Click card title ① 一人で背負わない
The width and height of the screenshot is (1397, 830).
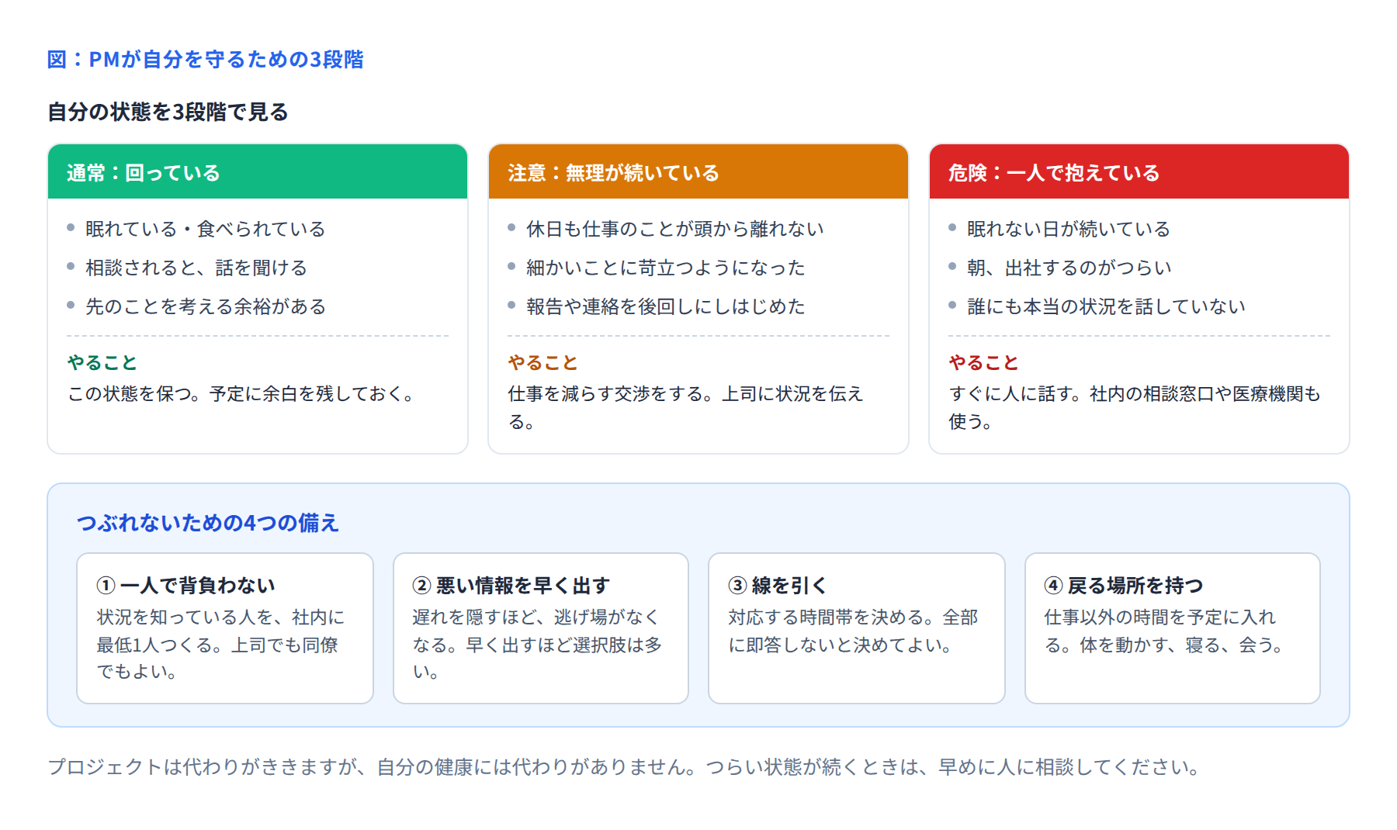[185, 585]
